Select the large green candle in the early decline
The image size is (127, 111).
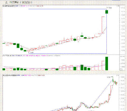[x=18, y=46]
